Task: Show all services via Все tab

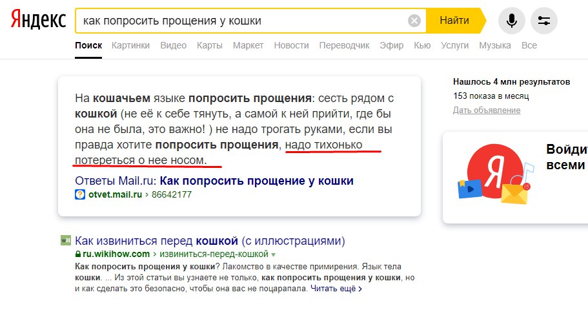Action: 529,45
